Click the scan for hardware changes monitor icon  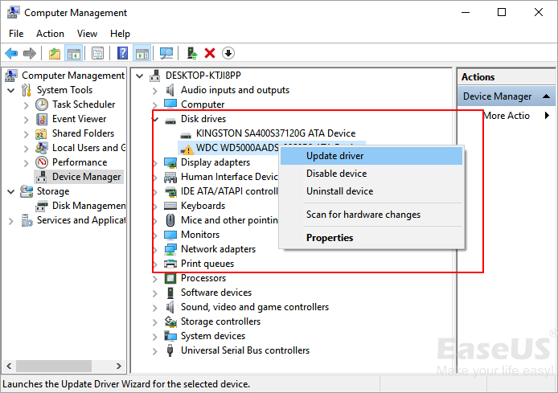pyautogui.click(x=166, y=53)
